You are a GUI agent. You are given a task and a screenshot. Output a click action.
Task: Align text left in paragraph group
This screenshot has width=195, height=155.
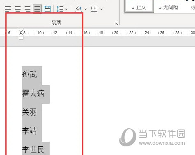point(8,9)
